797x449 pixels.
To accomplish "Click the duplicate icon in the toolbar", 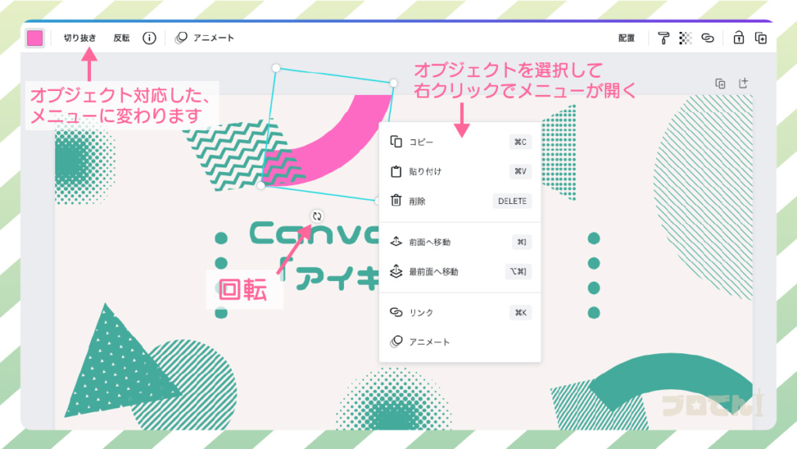I will coord(761,38).
